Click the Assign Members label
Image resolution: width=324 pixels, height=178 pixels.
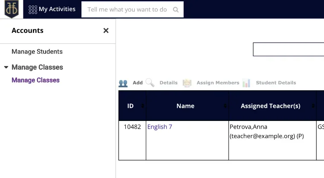(218, 83)
